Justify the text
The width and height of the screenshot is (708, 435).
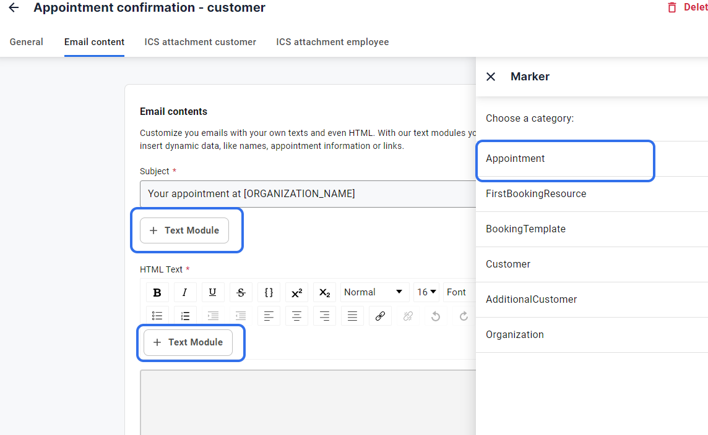(x=352, y=316)
